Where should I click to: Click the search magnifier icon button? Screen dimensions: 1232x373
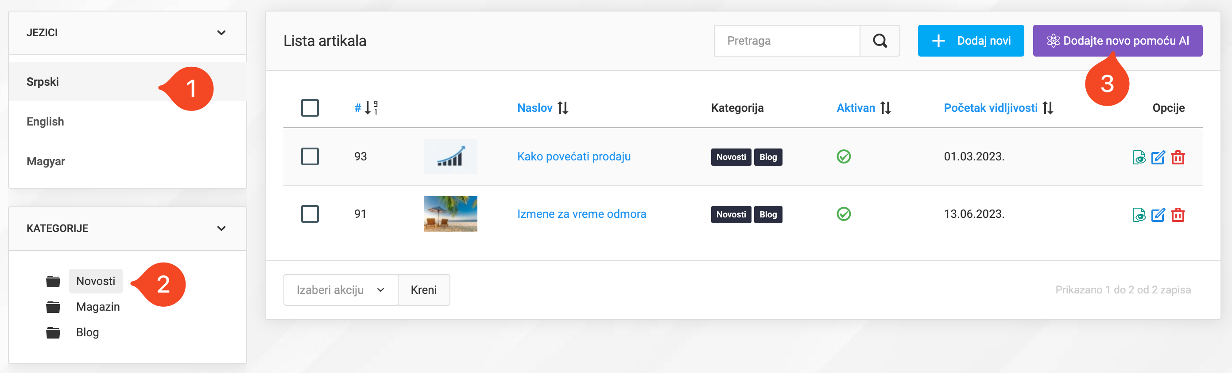tap(879, 41)
